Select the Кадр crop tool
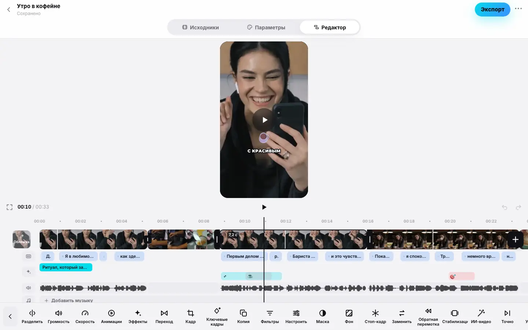This screenshot has width=528, height=330. click(191, 316)
